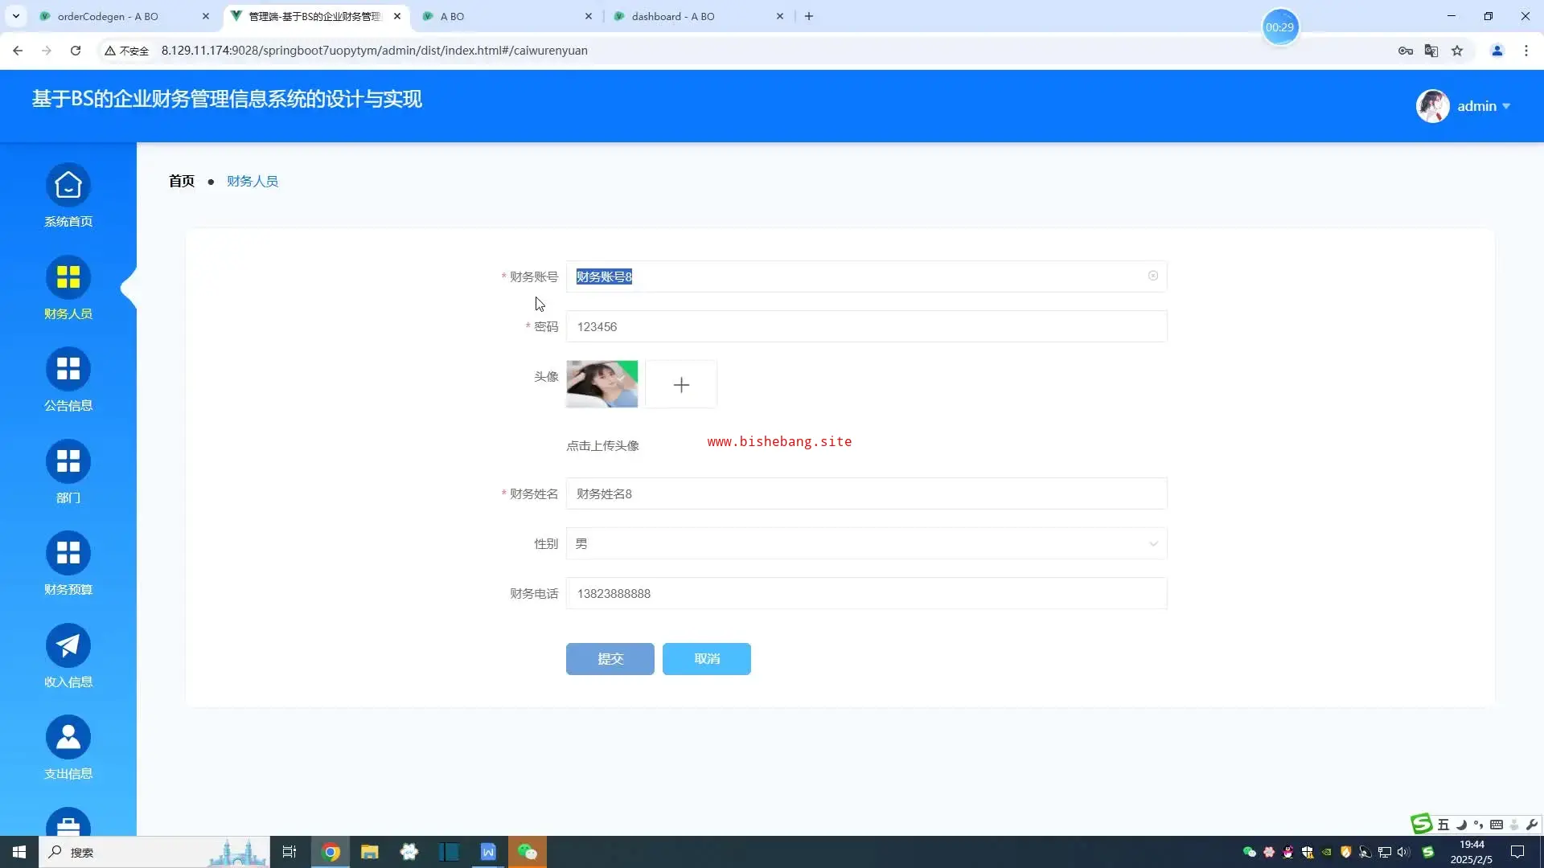This screenshot has width=1544, height=868.
Task: Clear the 财务账号 field with the circular clear icon
Action: click(x=1152, y=276)
